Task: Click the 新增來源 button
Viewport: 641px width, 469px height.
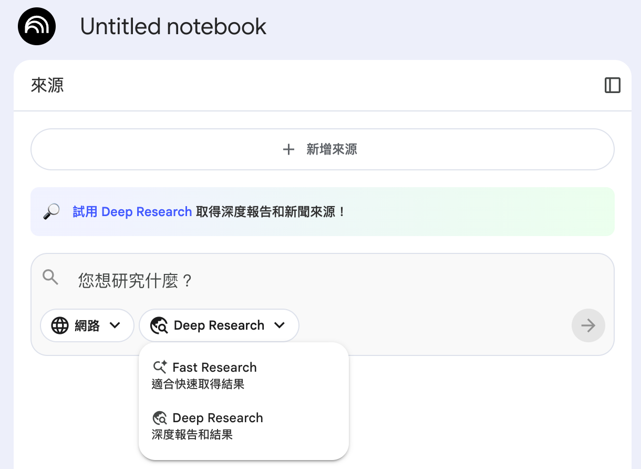Action: [322, 149]
